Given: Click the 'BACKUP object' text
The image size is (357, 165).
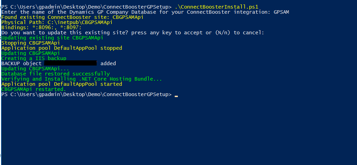Looking at the screenshot, I should pos(21,63).
